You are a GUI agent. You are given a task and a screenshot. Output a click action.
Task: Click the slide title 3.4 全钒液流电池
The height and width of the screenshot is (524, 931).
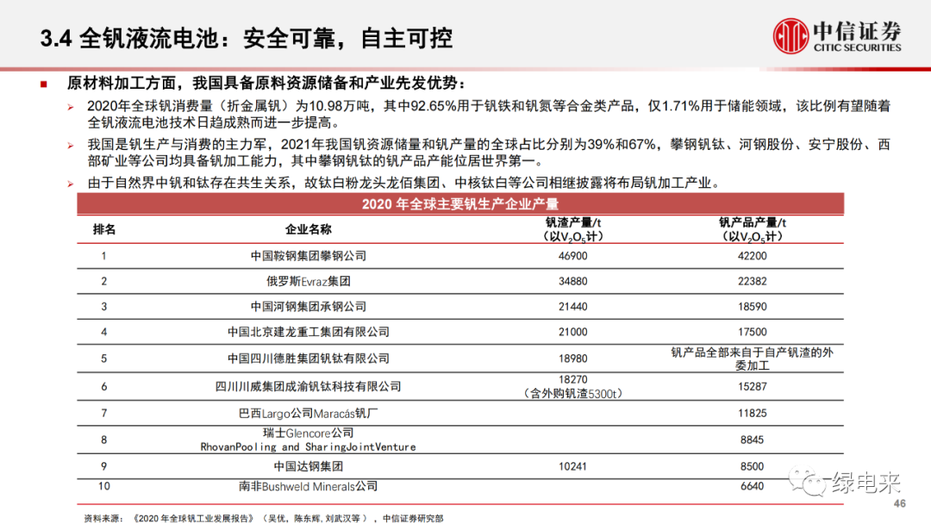coord(247,39)
